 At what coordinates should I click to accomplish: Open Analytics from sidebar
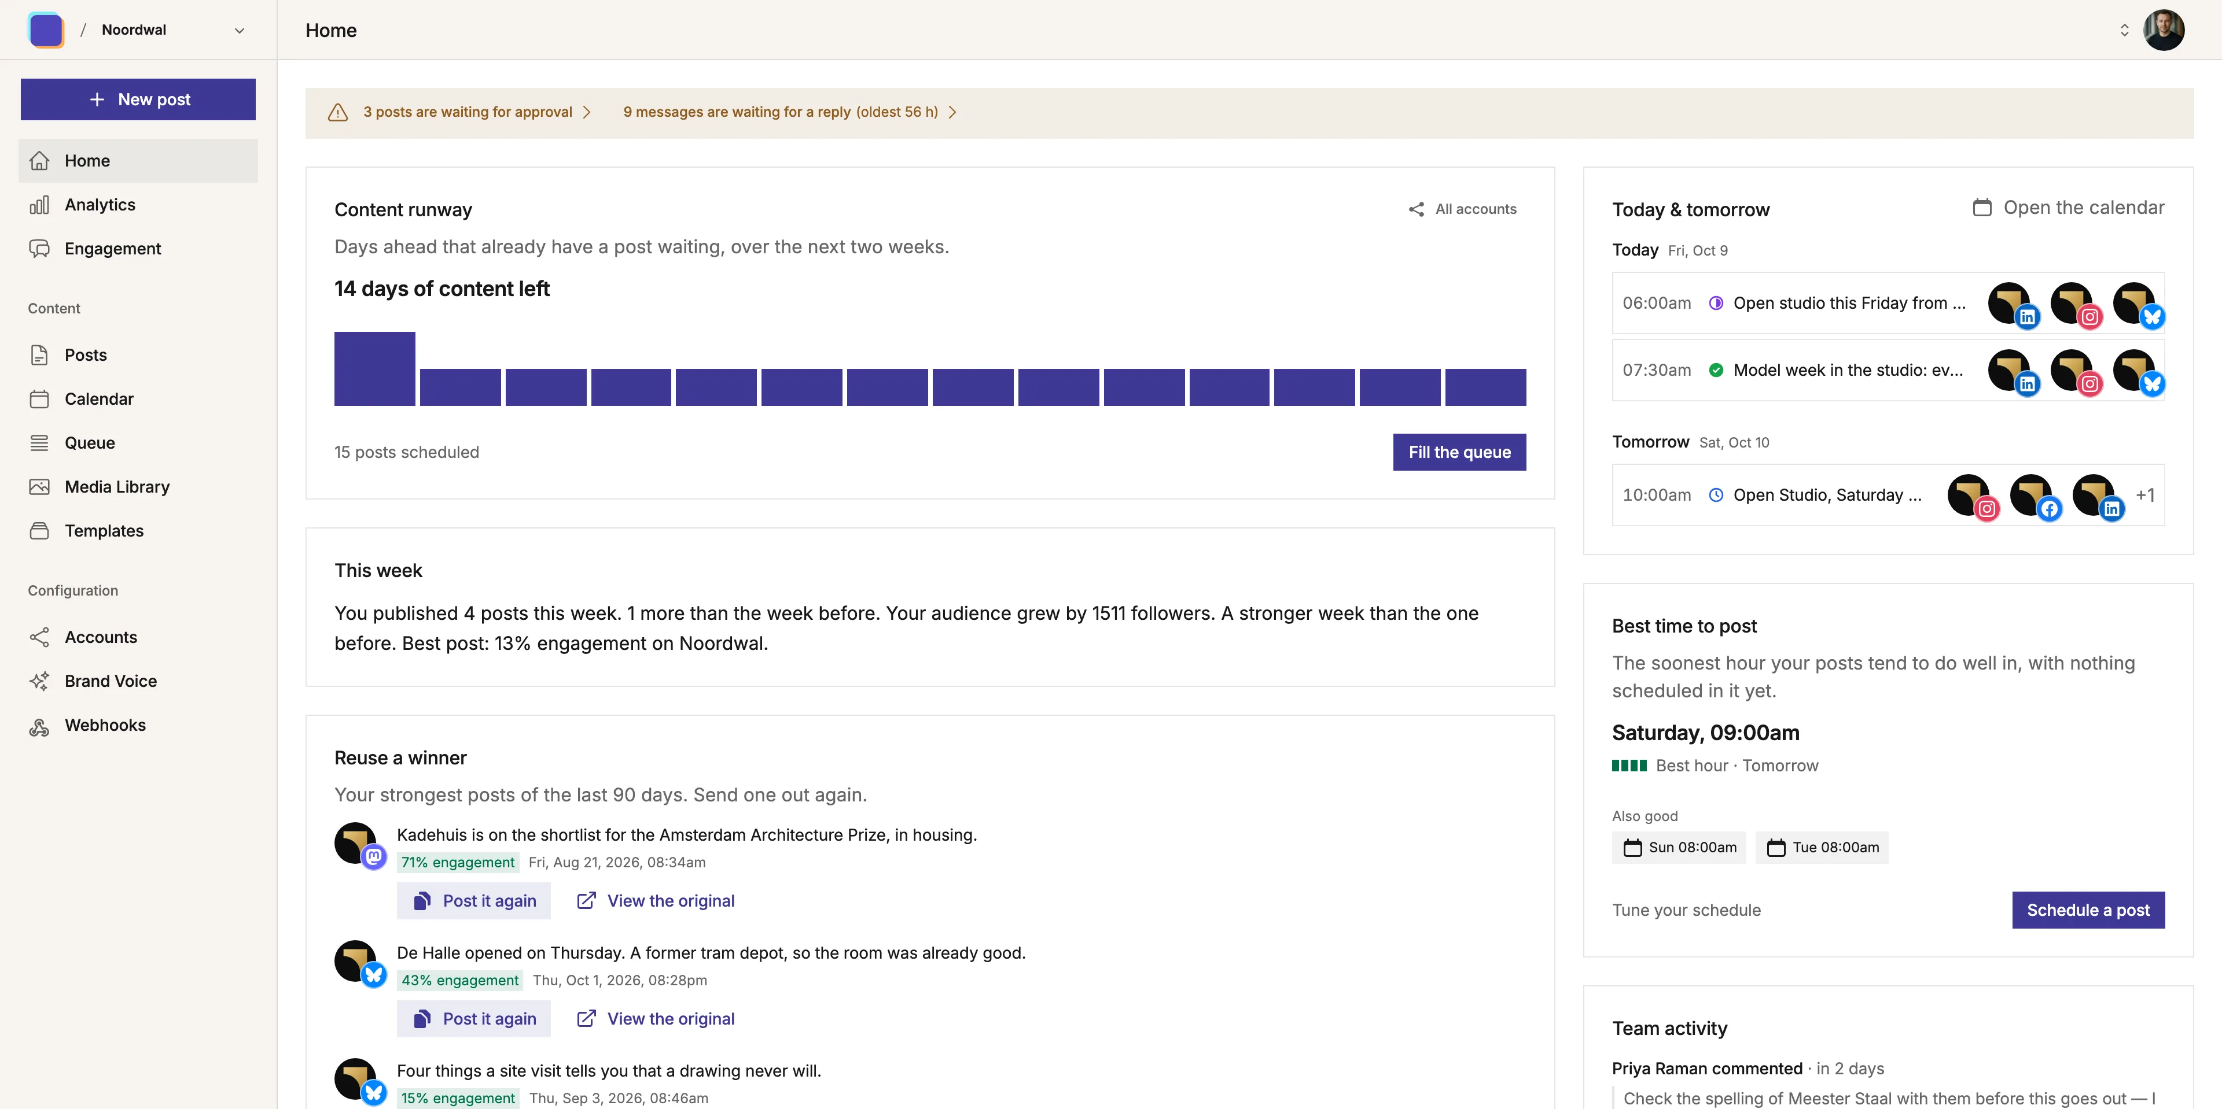(138, 204)
